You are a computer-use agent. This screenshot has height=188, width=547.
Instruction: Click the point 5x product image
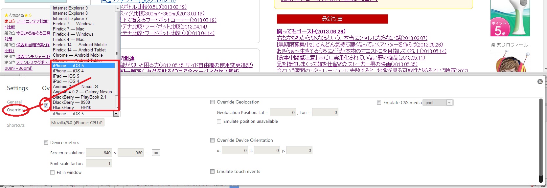pos(510,18)
